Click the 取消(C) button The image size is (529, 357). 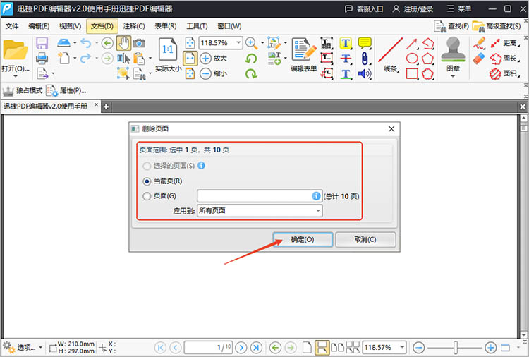365,240
